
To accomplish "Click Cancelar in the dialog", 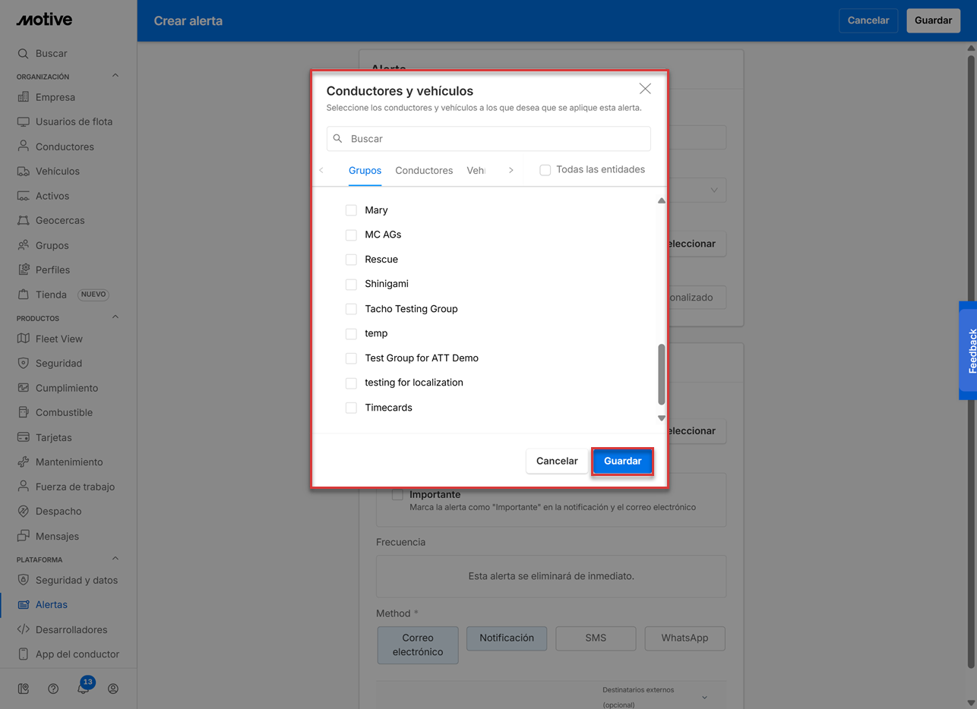I will pyautogui.click(x=557, y=461).
